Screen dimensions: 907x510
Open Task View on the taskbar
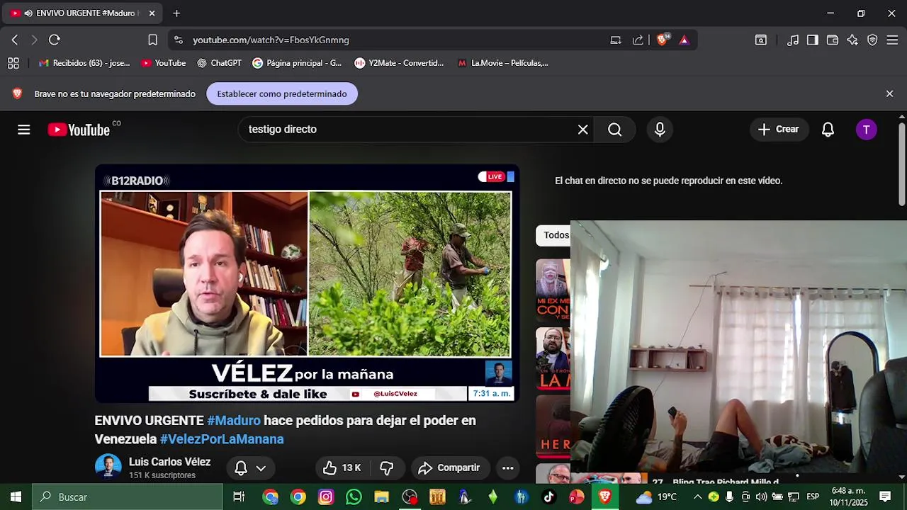pos(239,497)
